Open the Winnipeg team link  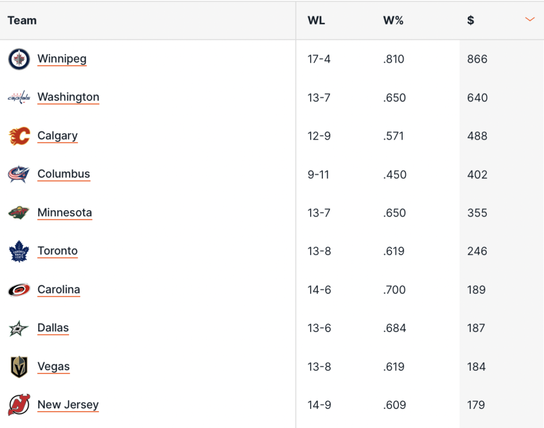[x=62, y=58]
